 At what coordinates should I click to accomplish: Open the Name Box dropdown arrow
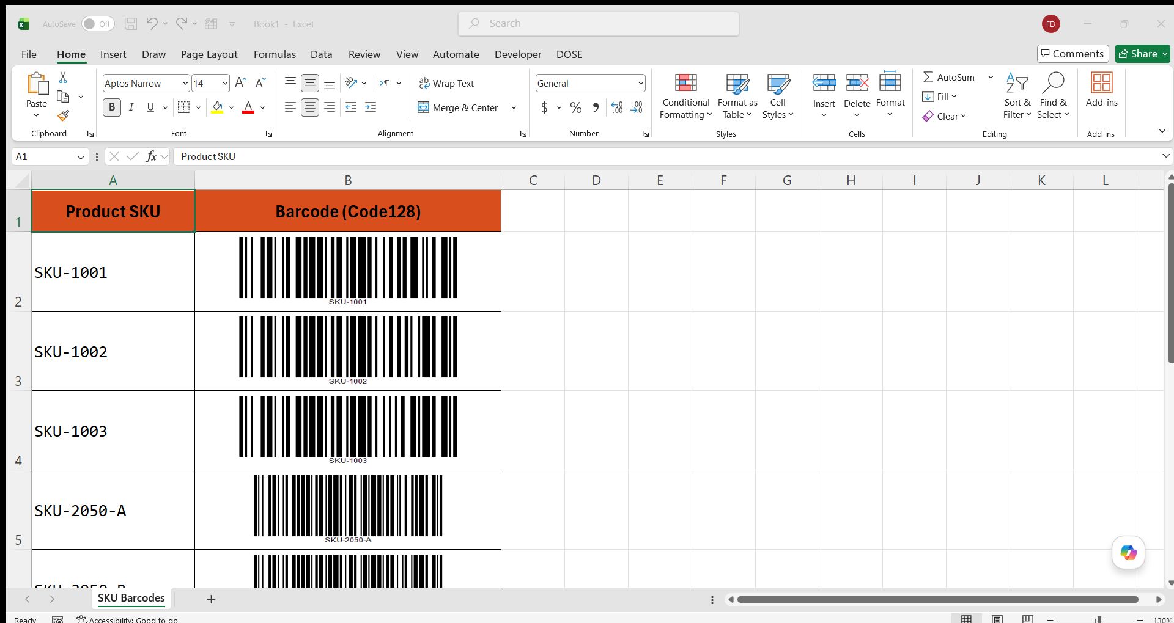pos(80,157)
